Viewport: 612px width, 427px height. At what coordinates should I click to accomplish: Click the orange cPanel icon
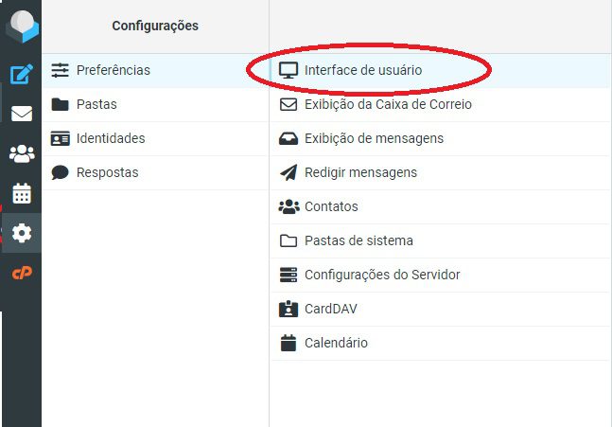pos(22,273)
